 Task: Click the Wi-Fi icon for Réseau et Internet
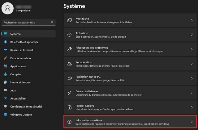tap(6, 50)
